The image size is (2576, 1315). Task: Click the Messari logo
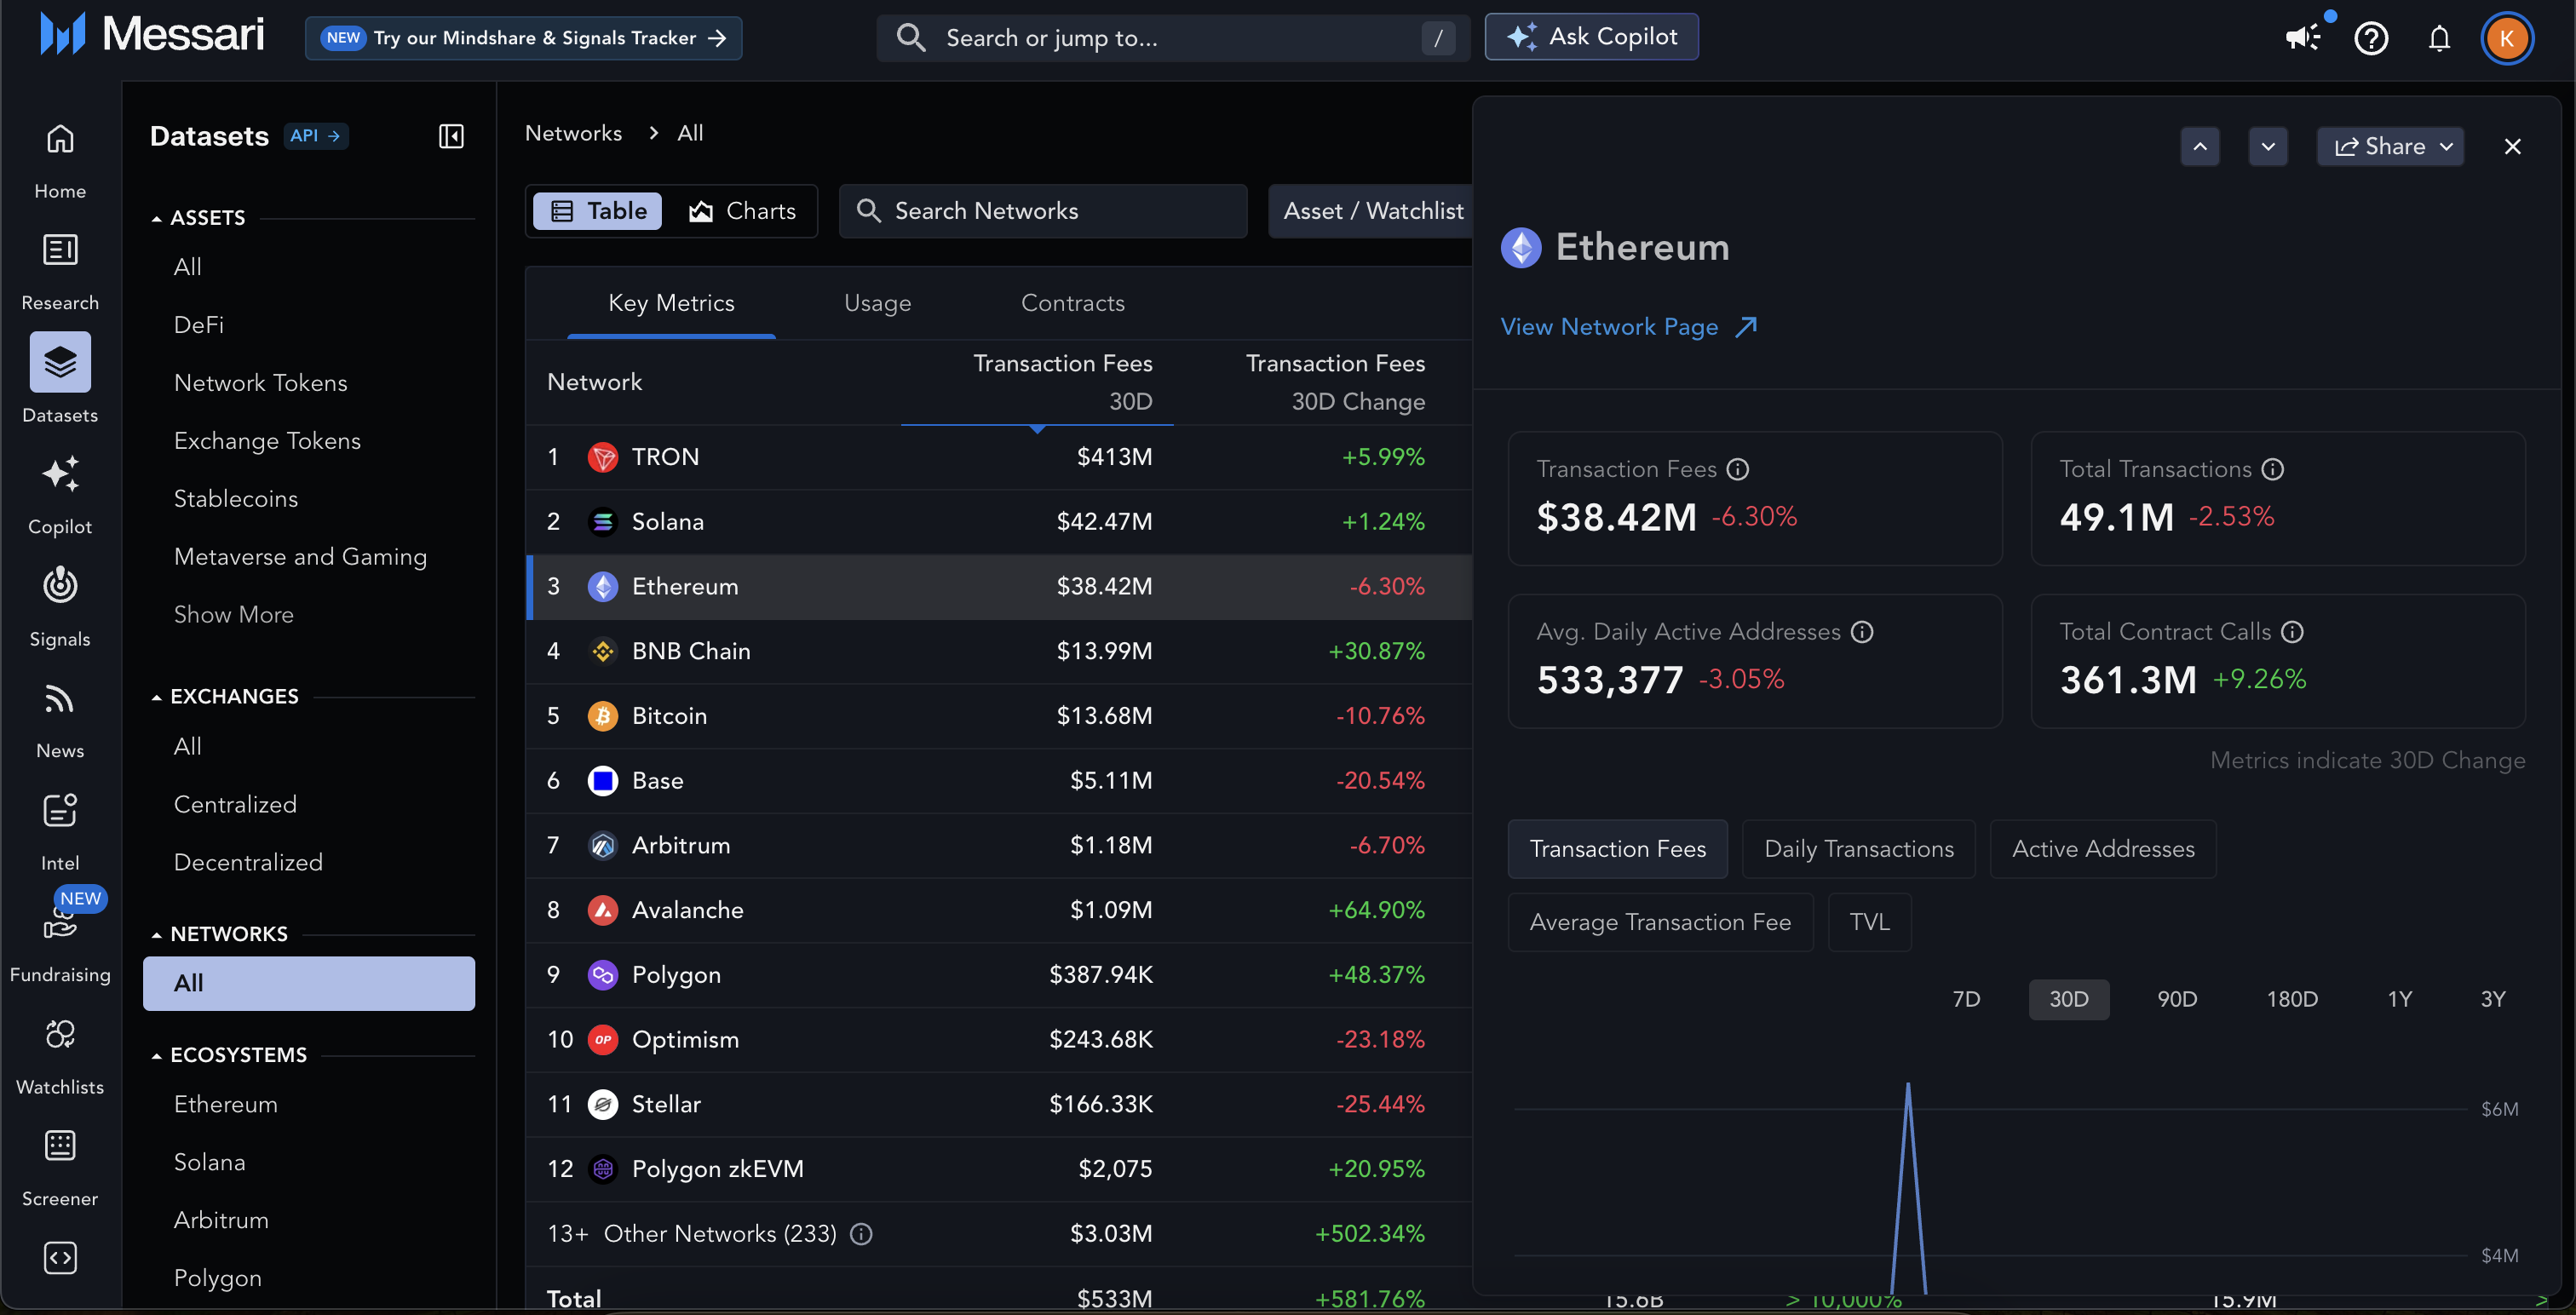pos(152,35)
